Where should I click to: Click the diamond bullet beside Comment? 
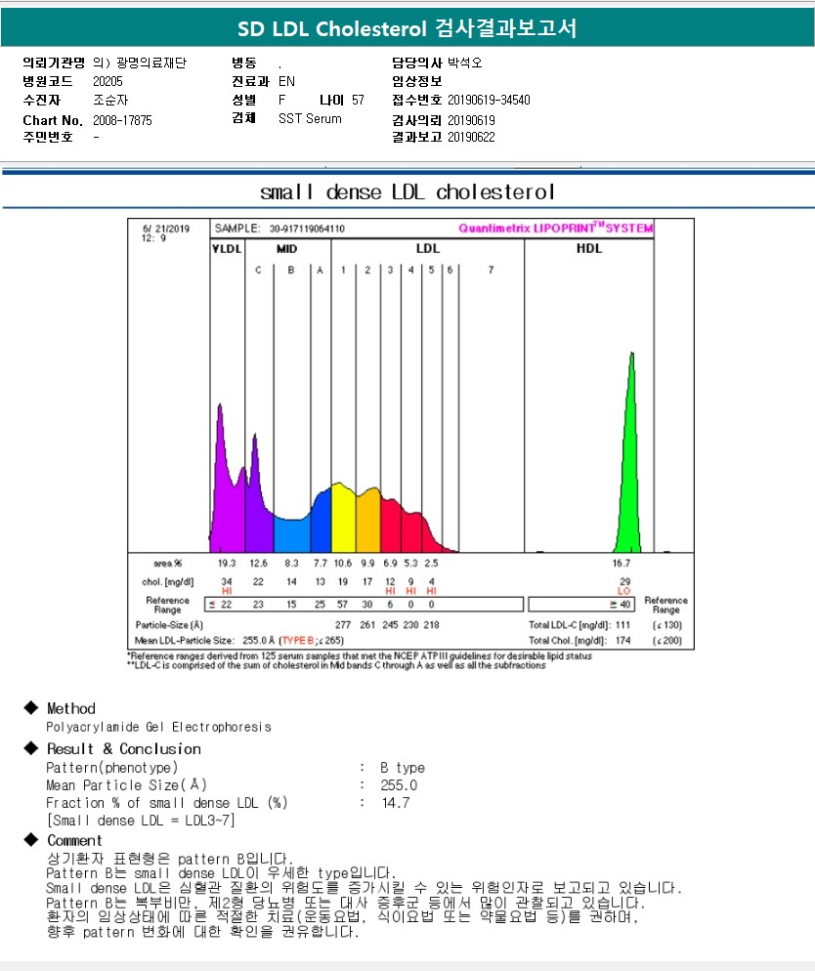30,840
